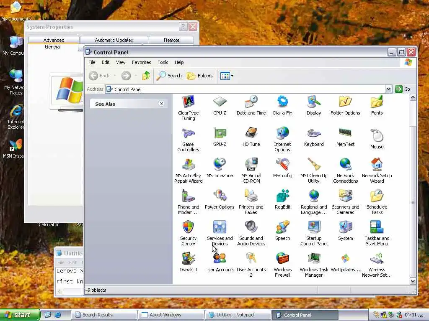429x321 pixels.
Task: Open HD Tune icon
Action: click(251, 137)
